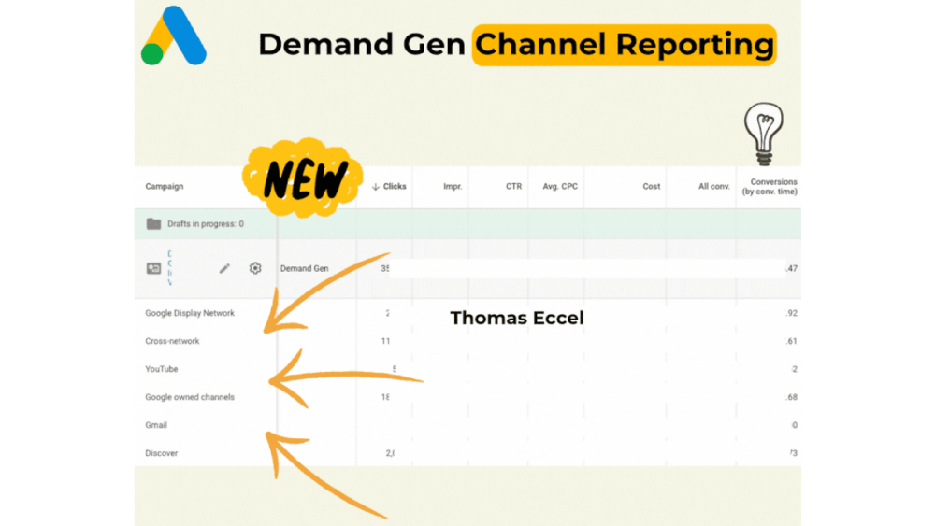Click the drafts folder icon
This screenshot has height=526, width=935.
coord(154,224)
